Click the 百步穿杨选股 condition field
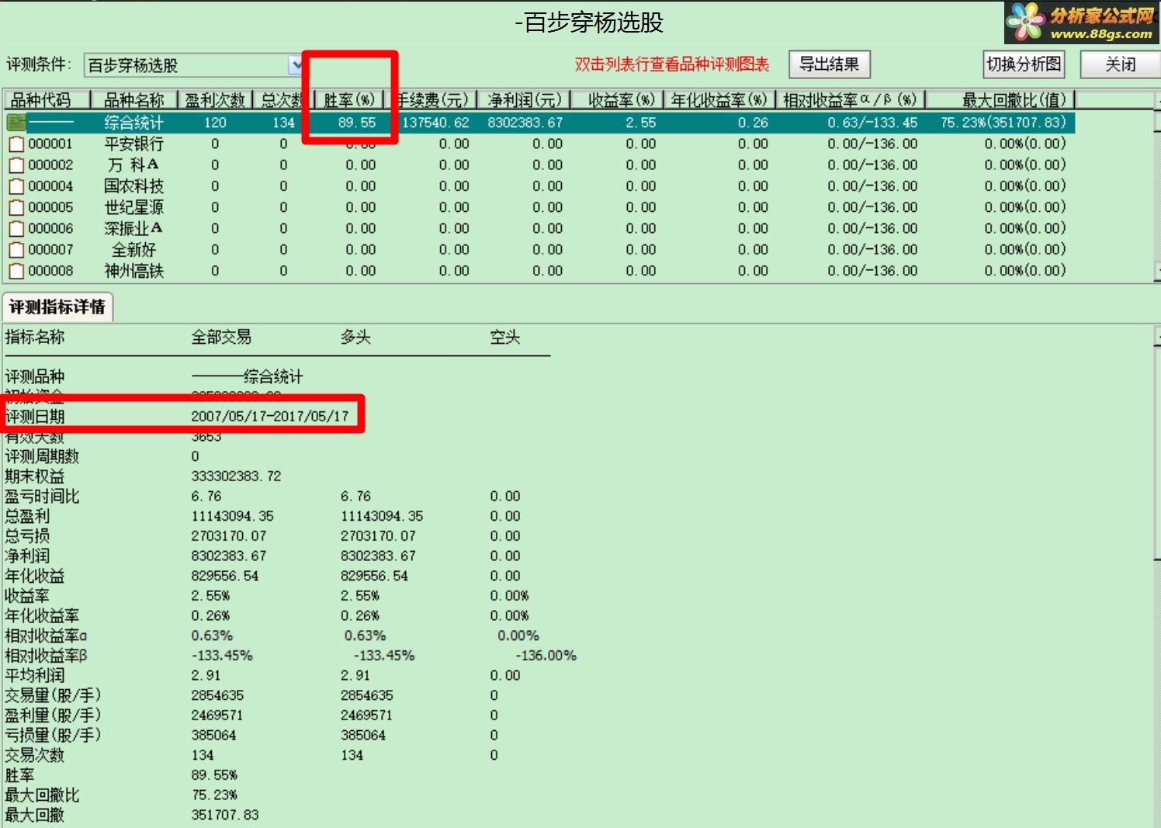 (186, 65)
